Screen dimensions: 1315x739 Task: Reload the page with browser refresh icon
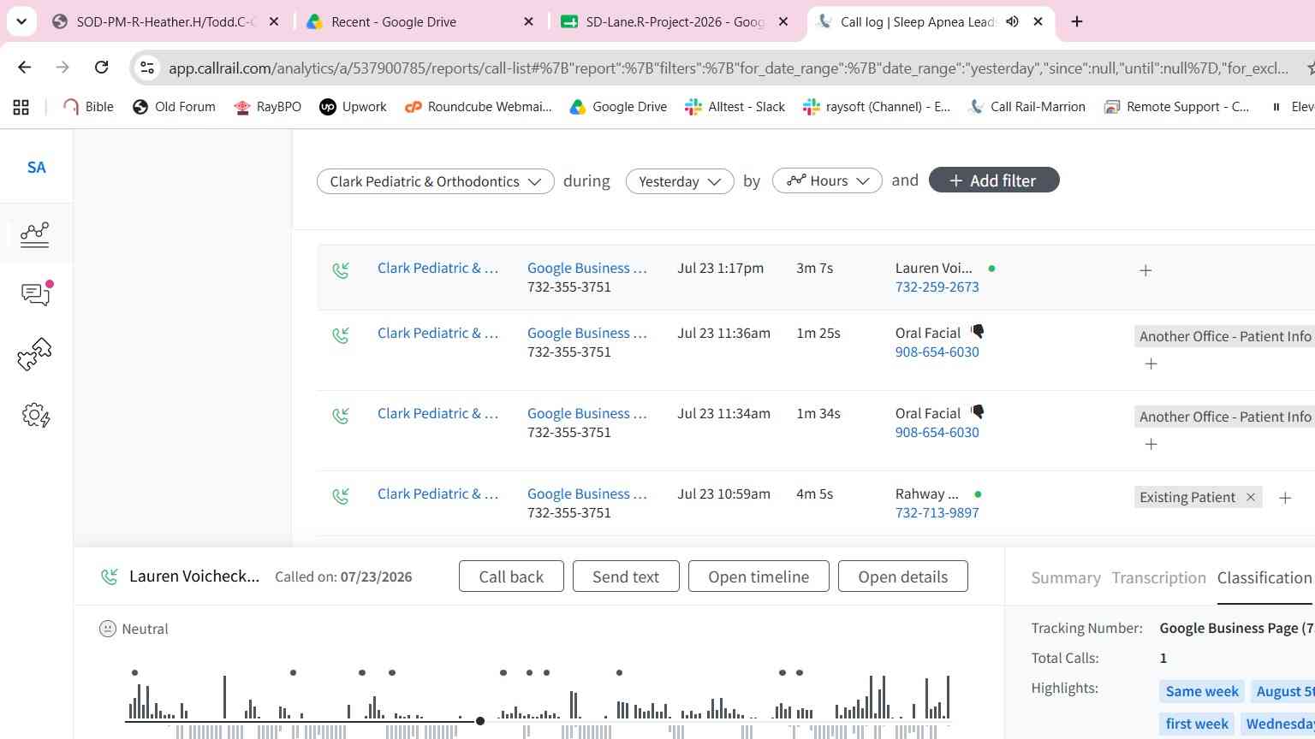[101, 68]
